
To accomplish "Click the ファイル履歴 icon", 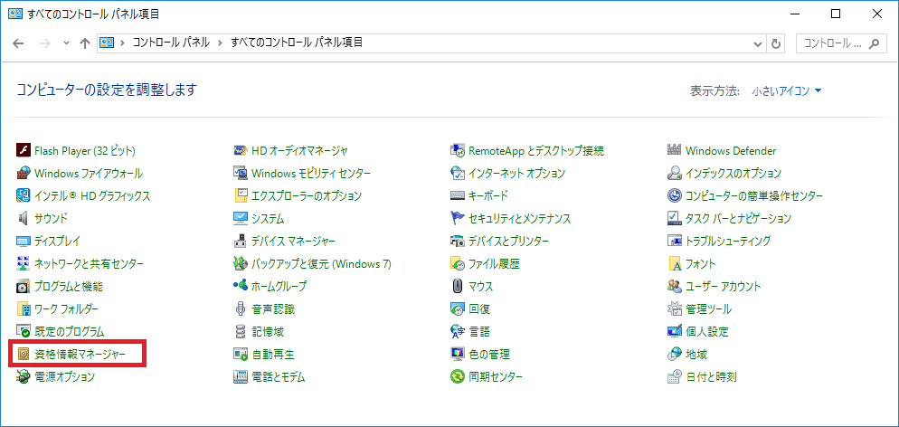I will [x=457, y=263].
